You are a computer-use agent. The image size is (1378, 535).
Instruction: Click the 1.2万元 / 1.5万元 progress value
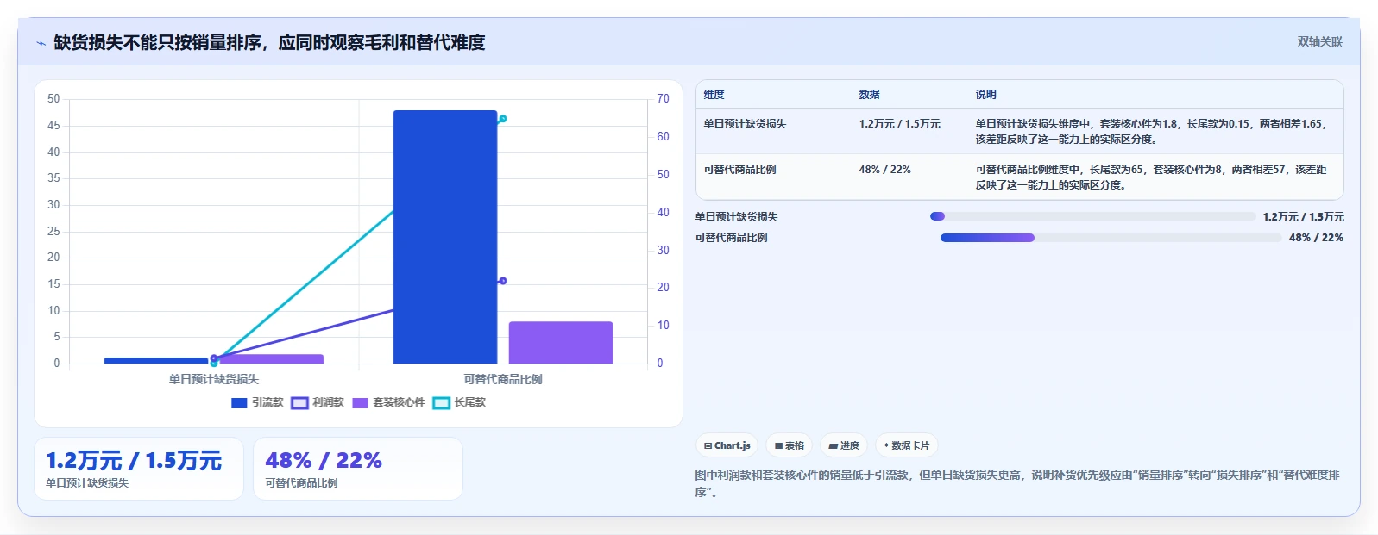(1303, 217)
